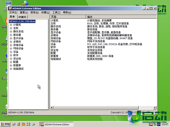Expand the 主板 tree node
Screen dimensions: 170x127
[11, 28]
